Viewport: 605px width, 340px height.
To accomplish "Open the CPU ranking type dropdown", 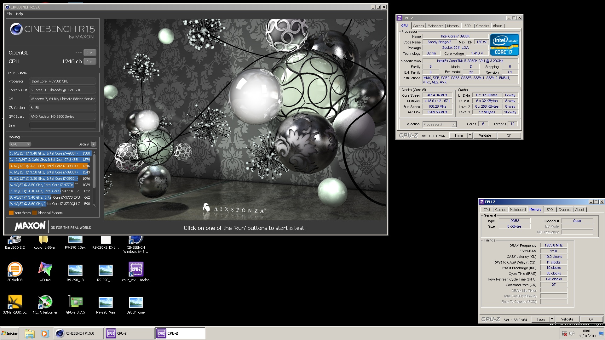I will pyautogui.click(x=20, y=144).
